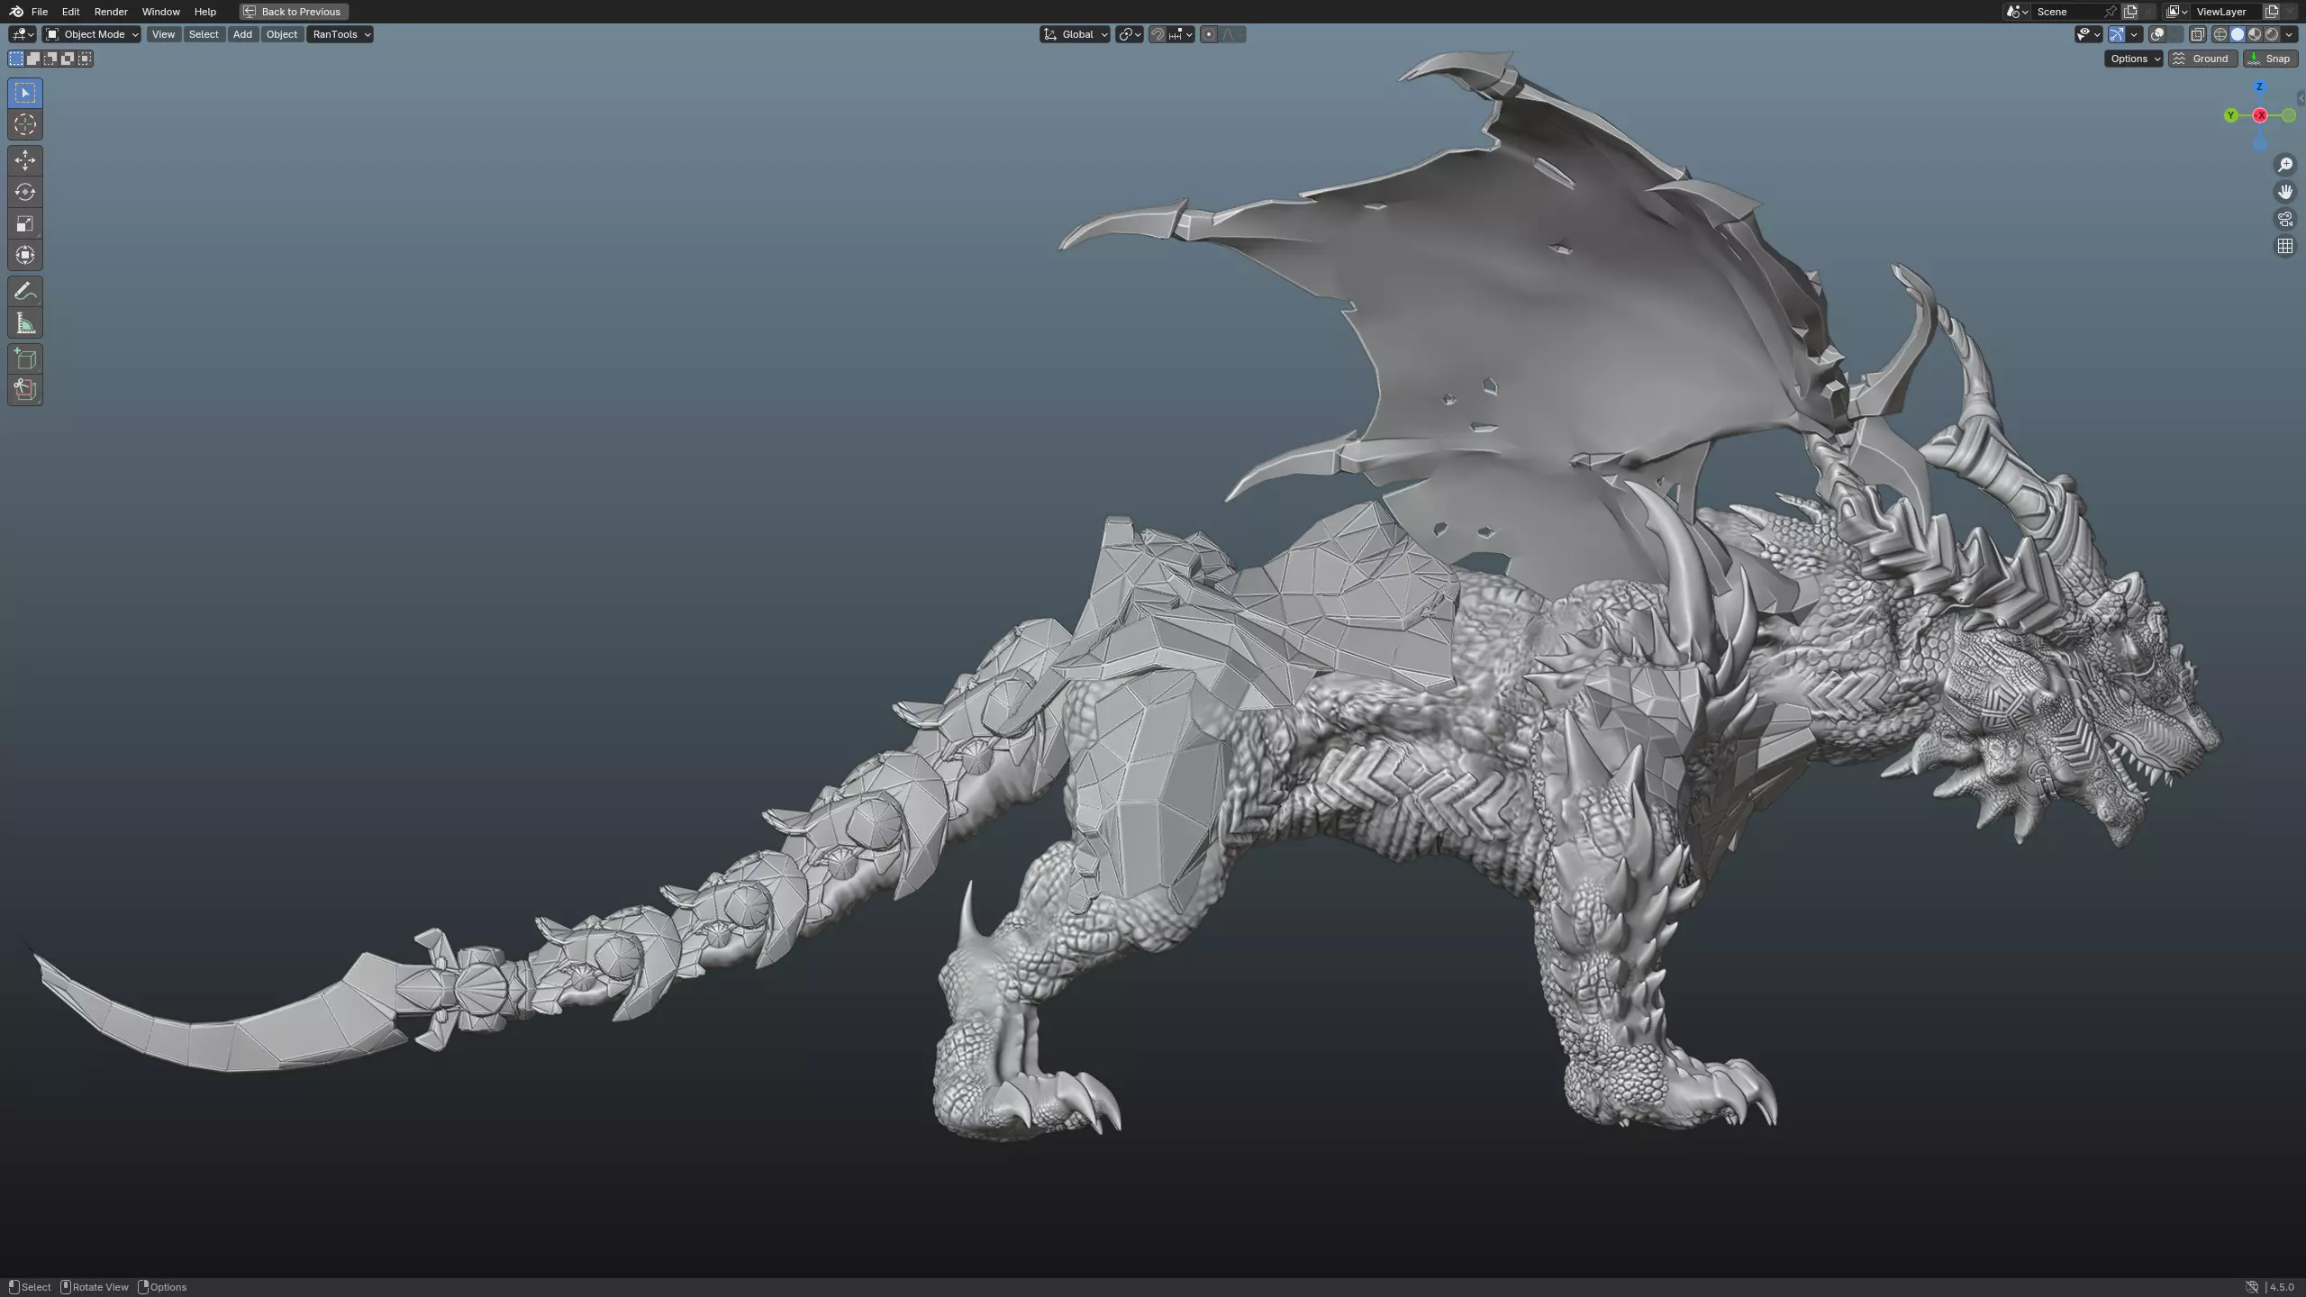Switch to rendered shading
Screen dimensions: 2306x1297
point(2272,34)
